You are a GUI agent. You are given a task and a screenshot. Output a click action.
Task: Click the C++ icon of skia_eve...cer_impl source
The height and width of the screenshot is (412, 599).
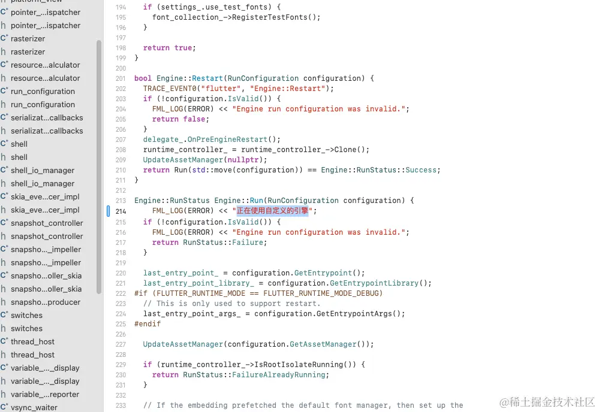(x=4, y=196)
